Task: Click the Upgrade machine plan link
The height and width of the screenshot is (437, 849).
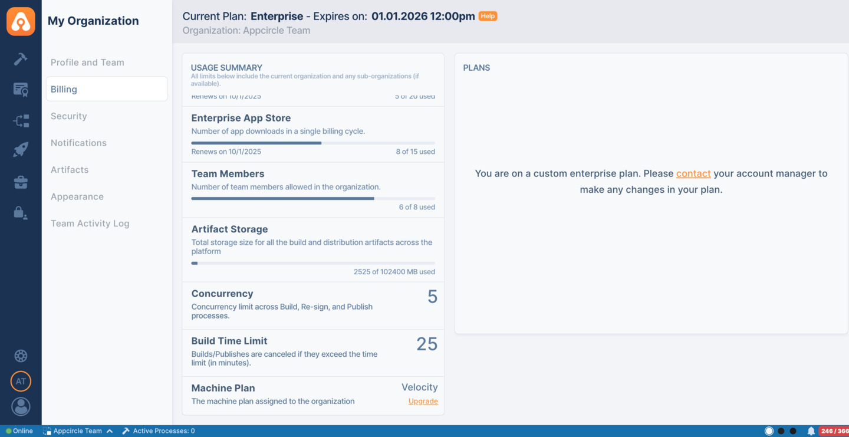Action: 423,402
